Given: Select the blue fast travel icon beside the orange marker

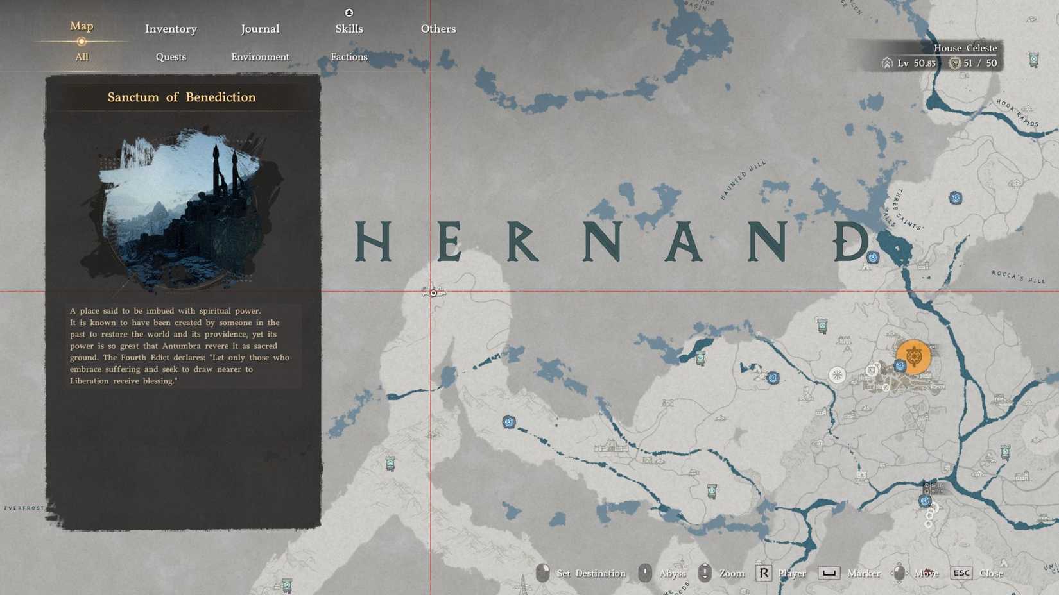Looking at the screenshot, I should [900, 366].
